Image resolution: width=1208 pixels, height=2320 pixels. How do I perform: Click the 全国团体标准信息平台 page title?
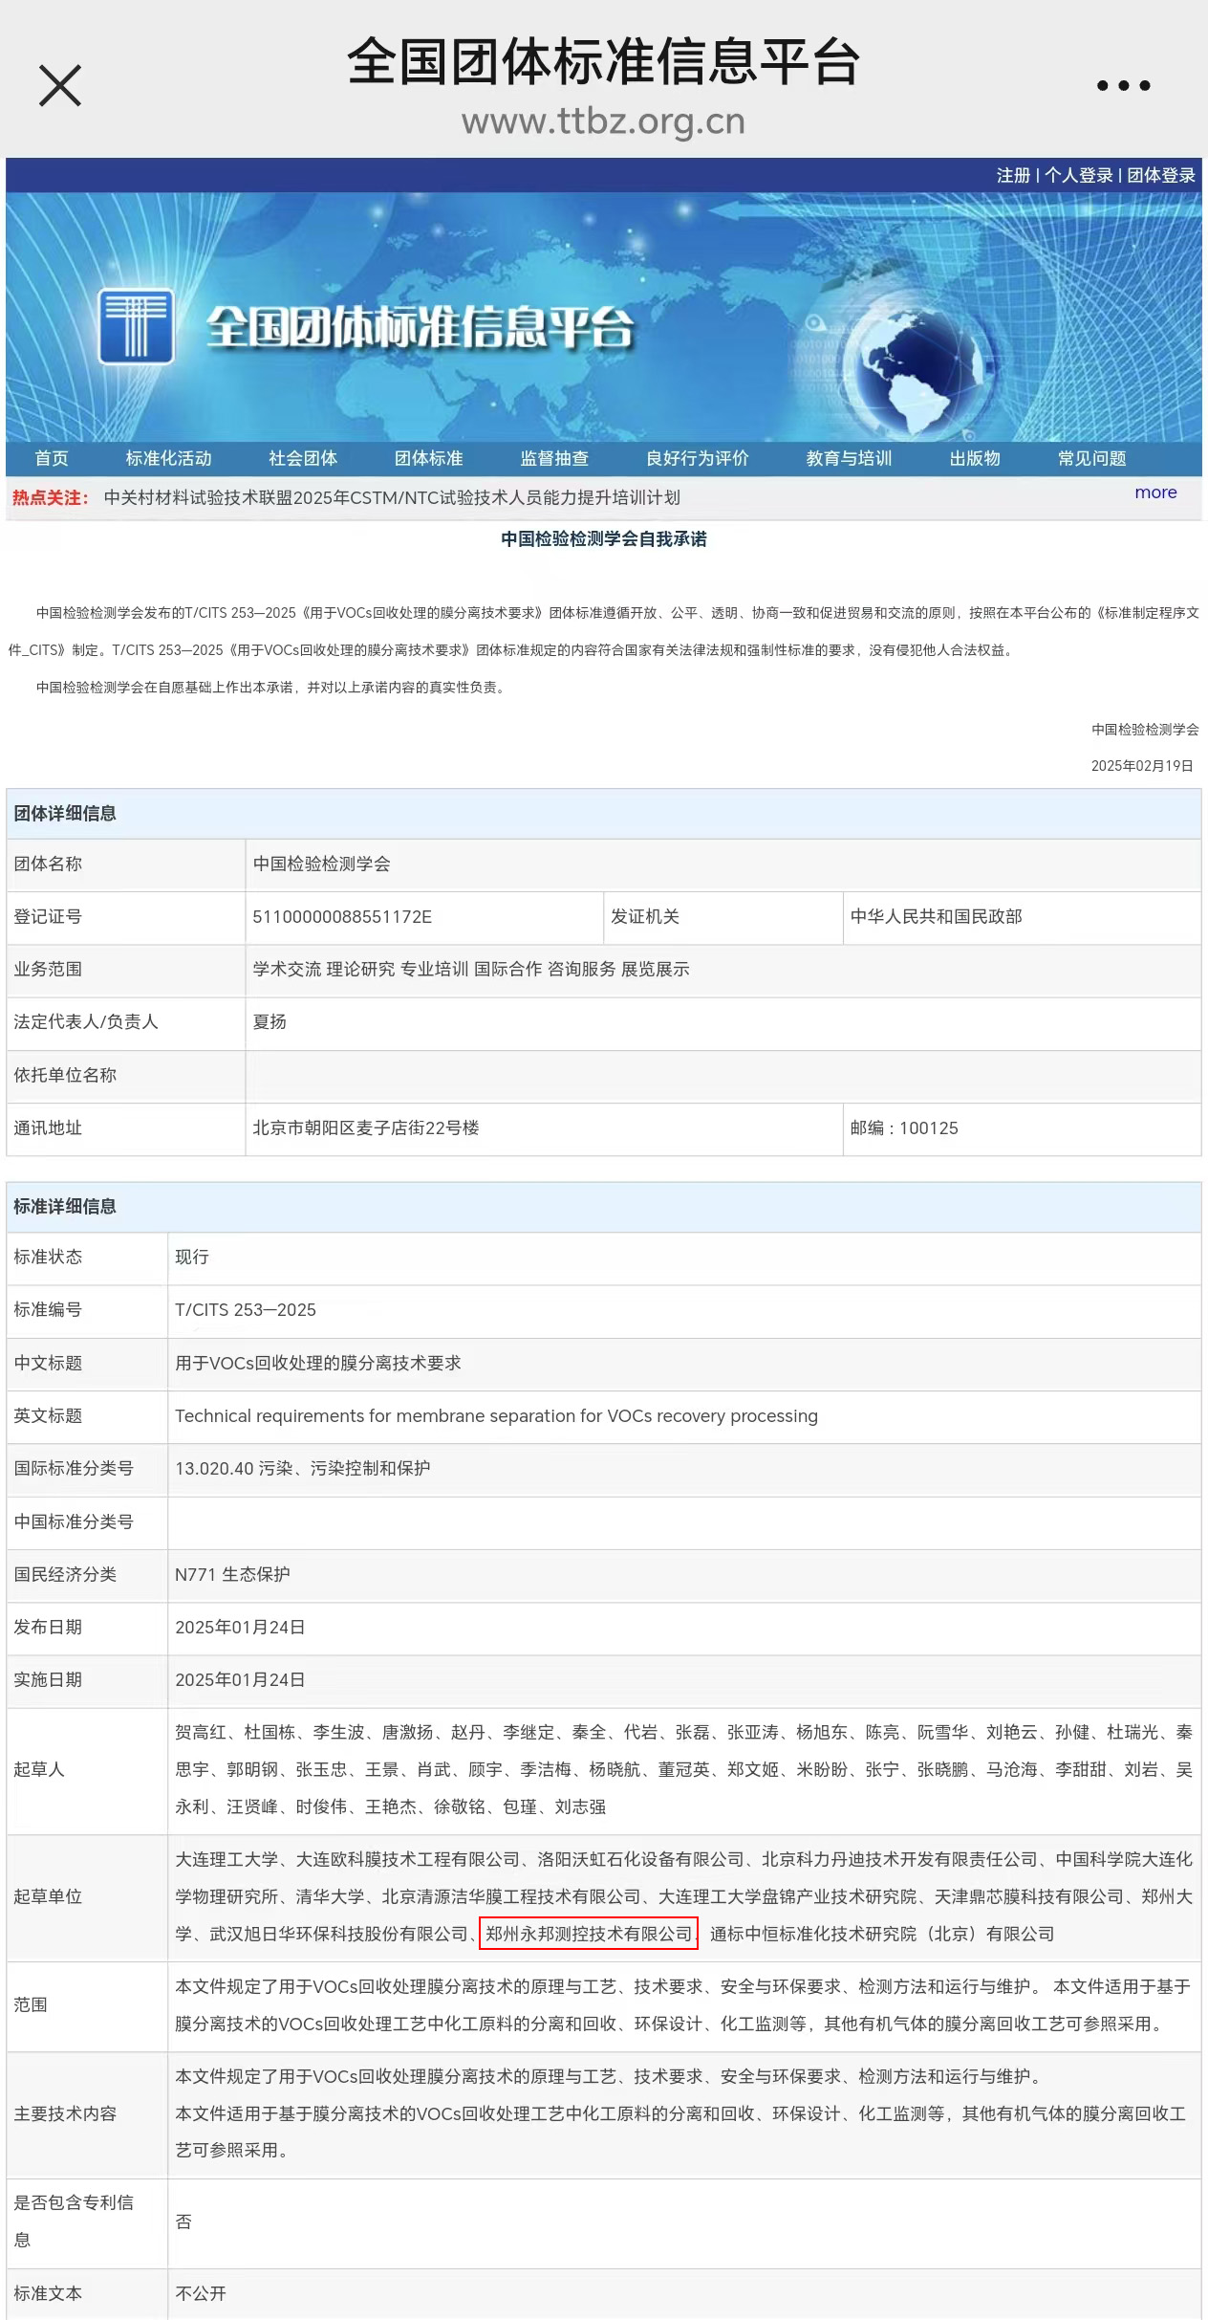click(603, 61)
